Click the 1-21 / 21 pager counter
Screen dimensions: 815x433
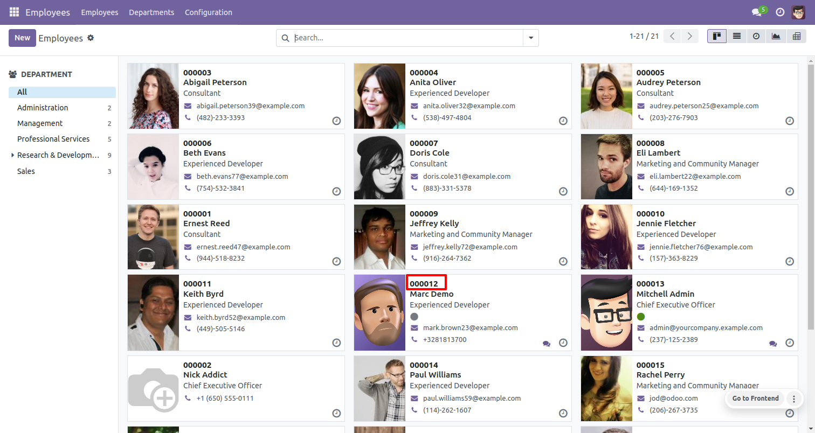(x=644, y=36)
